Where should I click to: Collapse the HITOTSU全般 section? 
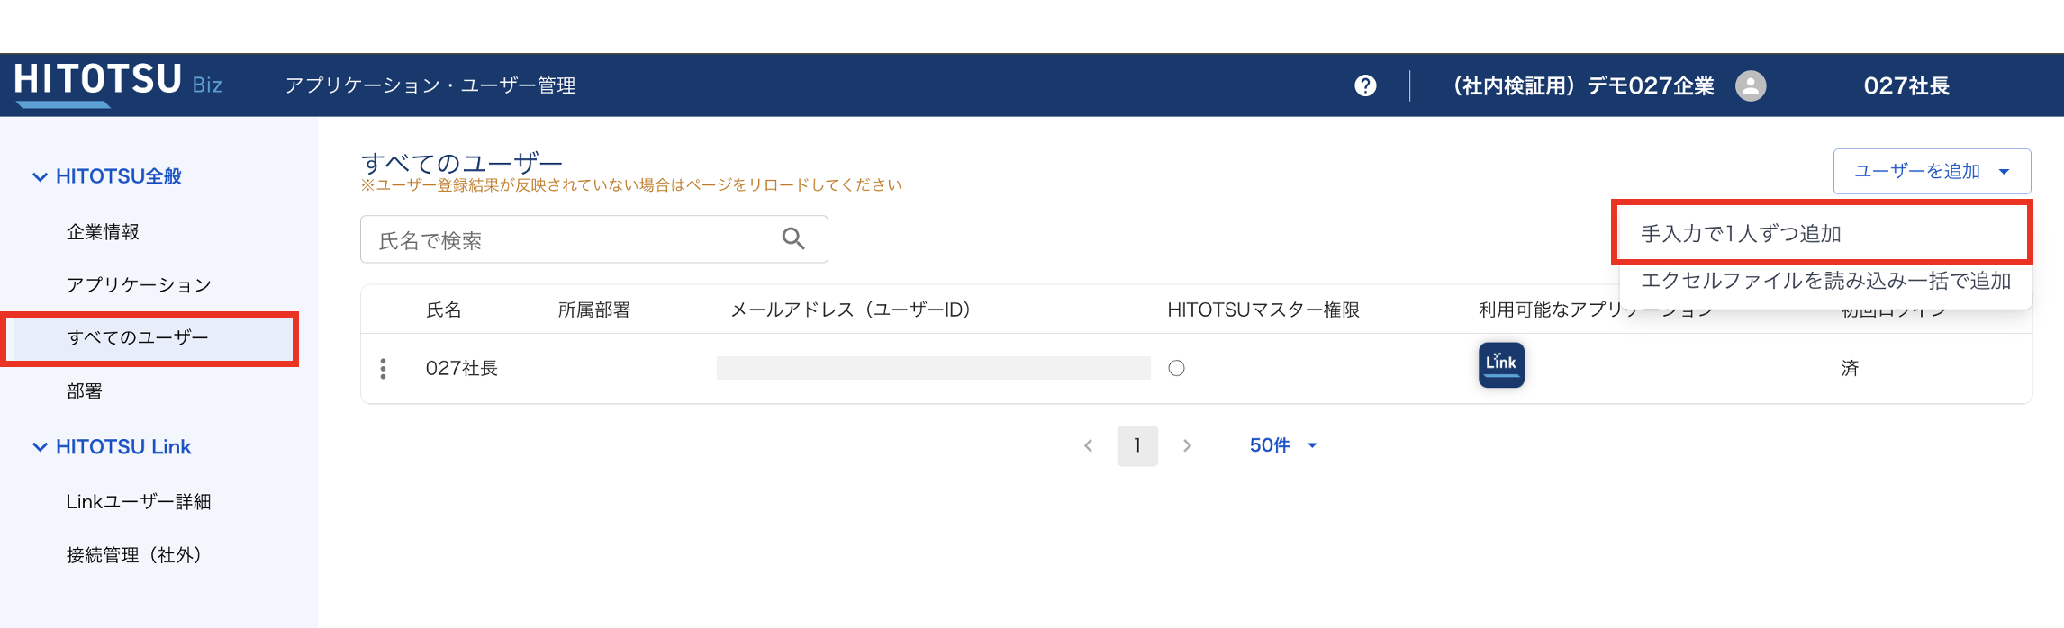pos(41,176)
